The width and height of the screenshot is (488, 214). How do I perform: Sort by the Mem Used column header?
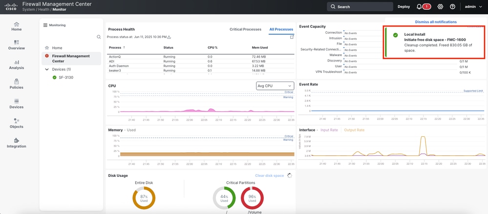tap(260, 48)
